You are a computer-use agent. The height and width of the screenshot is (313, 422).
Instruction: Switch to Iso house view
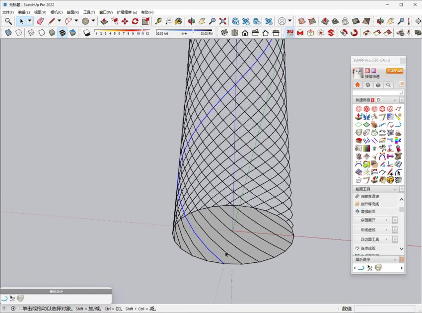point(224,33)
